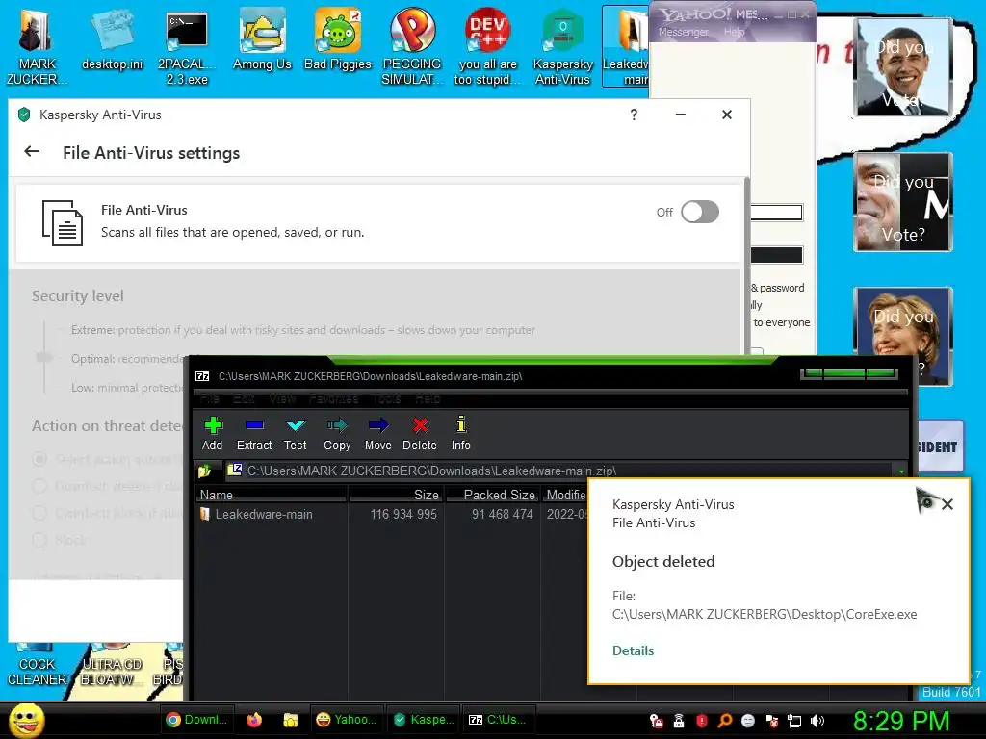Click the Hillary 'Did you' vote gadget

click(903, 336)
